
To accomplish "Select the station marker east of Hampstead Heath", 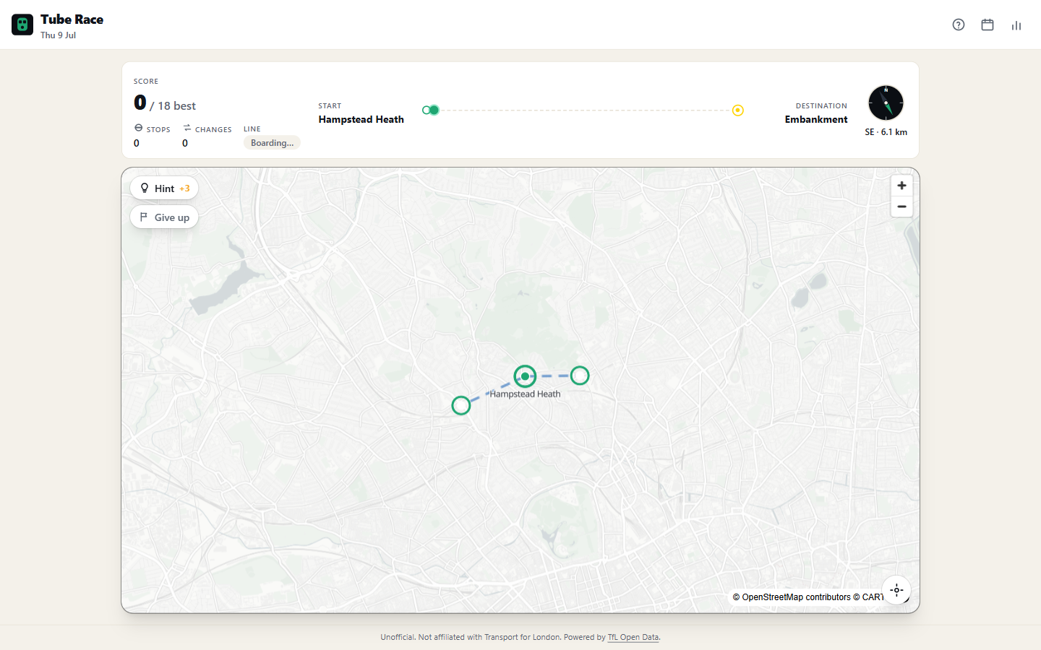I will 580,376.
